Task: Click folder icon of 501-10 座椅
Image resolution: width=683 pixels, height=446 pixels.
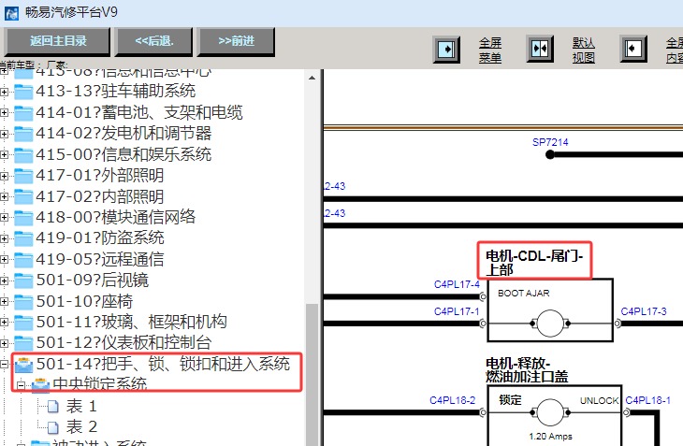Action: 23,301
